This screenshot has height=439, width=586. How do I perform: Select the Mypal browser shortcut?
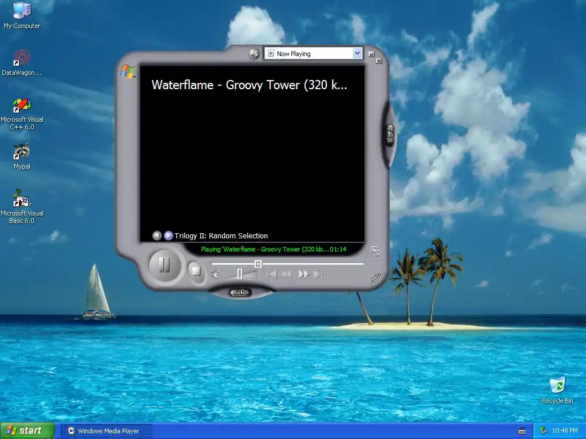coord(22,157)
